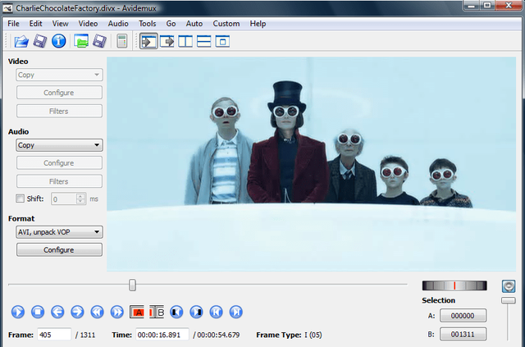This screenshot has height=347, width=525.
Task: Open the Video codec Copy dropdown
Action: (x=59, y=75)
